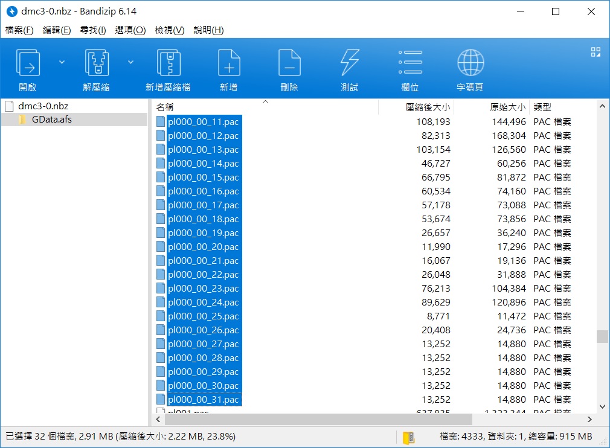Click the 新增壓縮檔 (New archive) icon
610x448 pixels.
(x=168, y=63)
